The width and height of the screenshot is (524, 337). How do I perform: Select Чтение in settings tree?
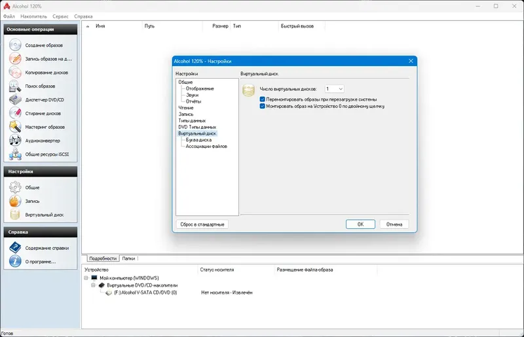click(x=186, y=107)
